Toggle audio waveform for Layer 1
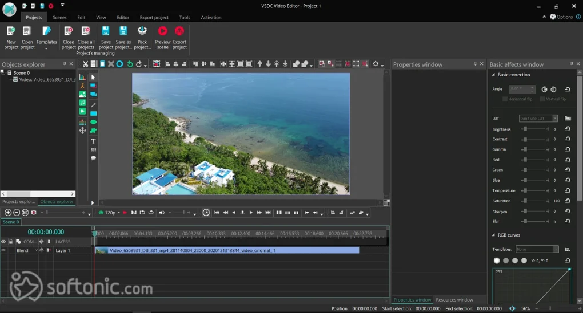The image size is (583, 313). pos(42,250)
